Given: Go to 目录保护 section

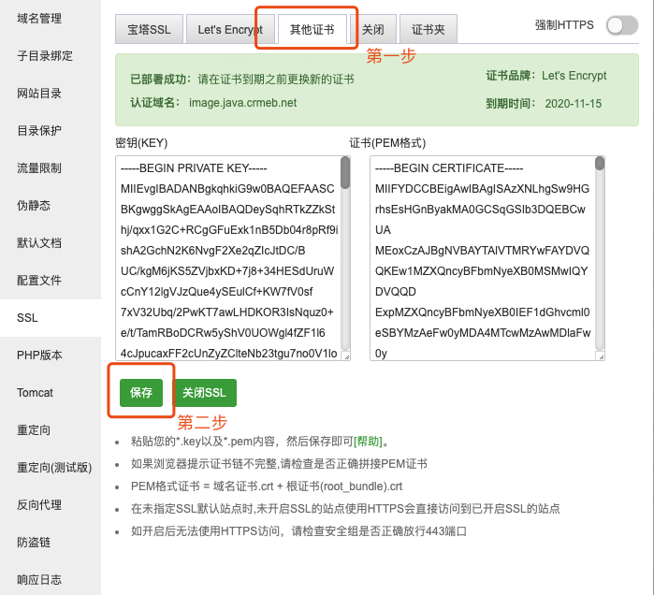Looking at the screenshot, I should (39, 131).
